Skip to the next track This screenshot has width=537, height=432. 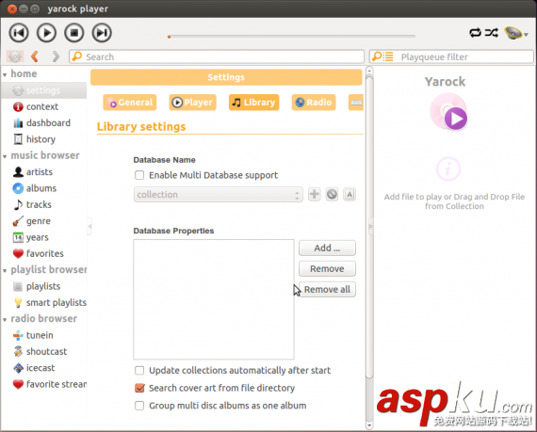(102, 33)
